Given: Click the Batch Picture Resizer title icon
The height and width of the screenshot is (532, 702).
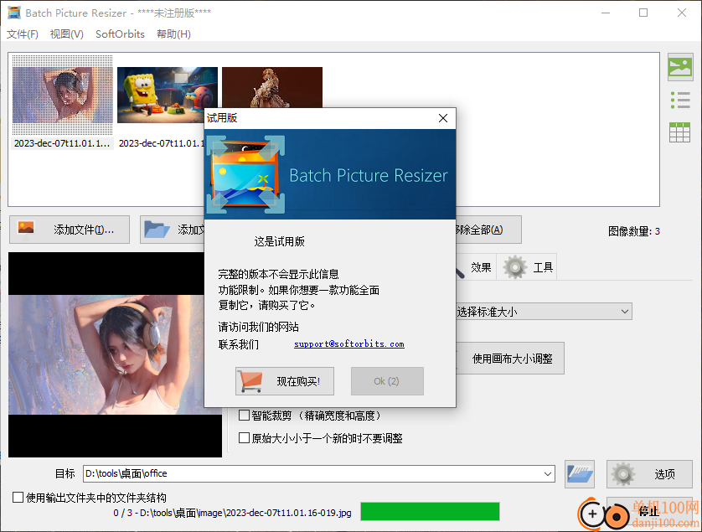Looking at the screenshot, I should point(14,13).
